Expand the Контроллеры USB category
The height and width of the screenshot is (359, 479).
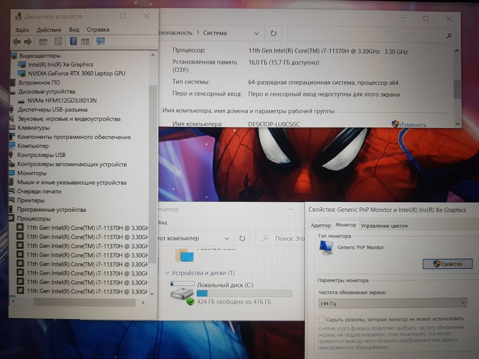42,155
